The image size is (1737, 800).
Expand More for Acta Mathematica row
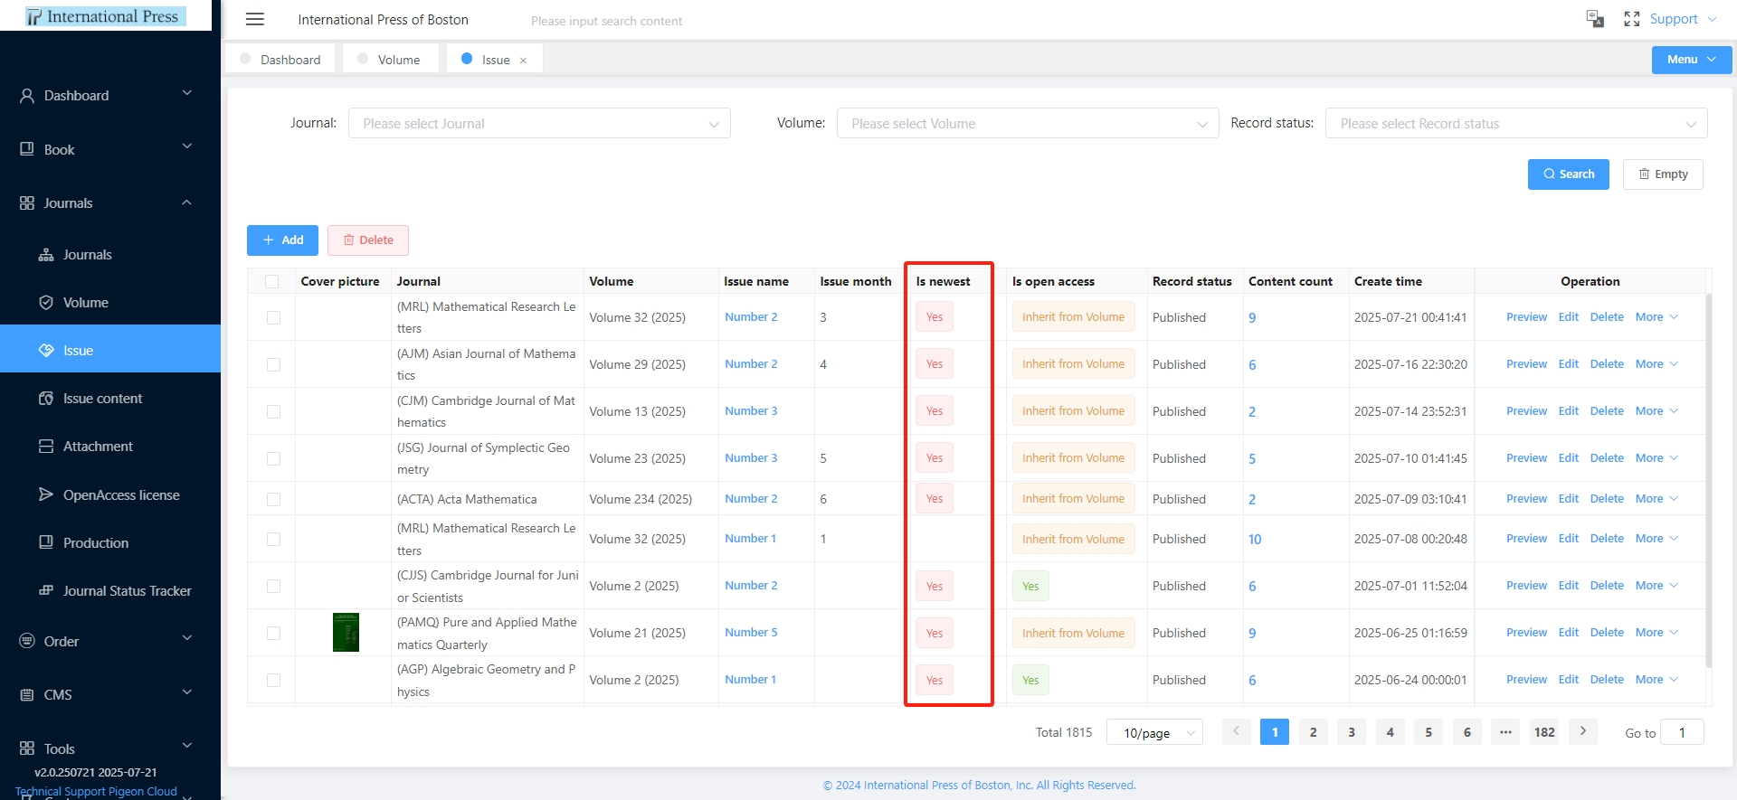[x=1656, y=499]
